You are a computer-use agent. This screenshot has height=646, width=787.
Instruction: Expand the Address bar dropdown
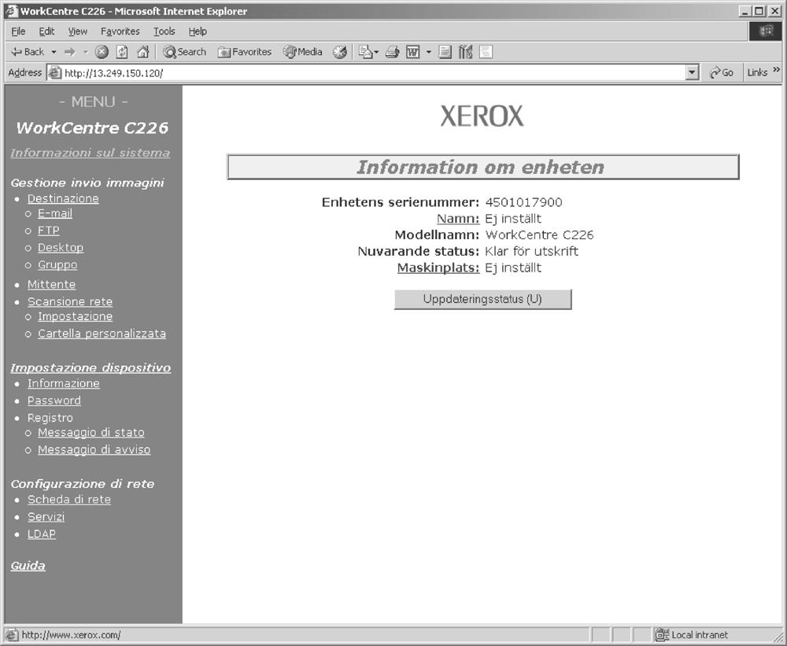coord(692,72)
